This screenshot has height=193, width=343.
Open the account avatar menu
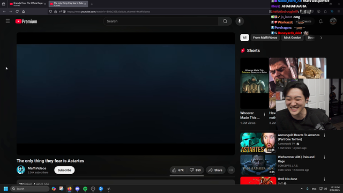tap(333, 21)
